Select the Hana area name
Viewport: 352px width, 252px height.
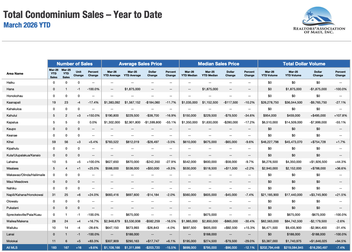click(x=10, y=89)
